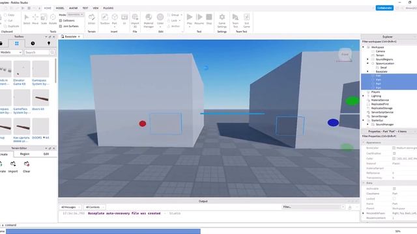Switch to the Toolbox Marketplace grid tab
417x234 pixels.
coord(17,44)
